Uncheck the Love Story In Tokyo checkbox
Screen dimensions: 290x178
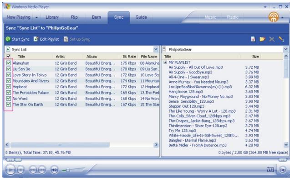(x=9, y=75)
